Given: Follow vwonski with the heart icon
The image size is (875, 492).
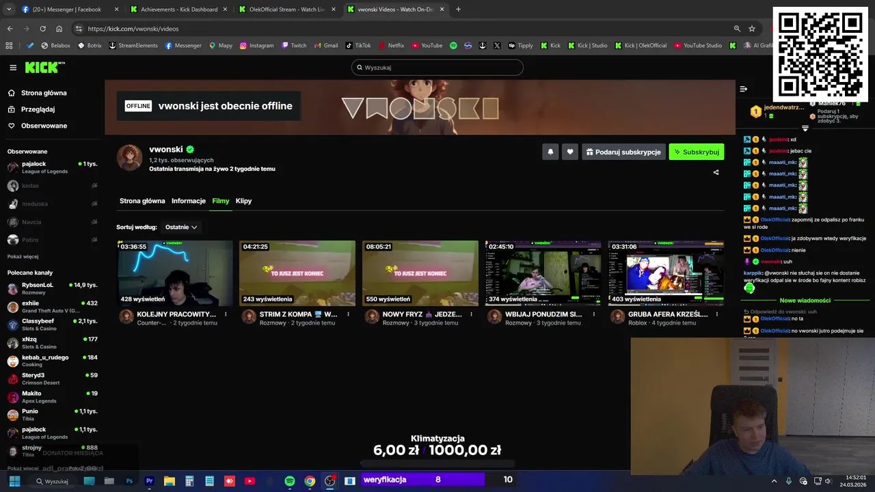Looking at the screenshot, I should point(570,152).
